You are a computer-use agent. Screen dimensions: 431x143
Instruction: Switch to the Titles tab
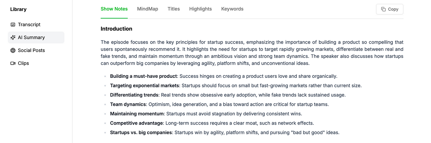click(x=174, y=9)
